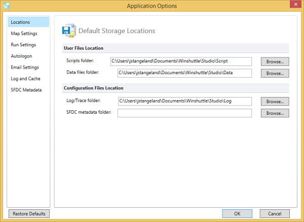Click the empty SFDC metadata folder field
This screenshot has height=222, width=304.
184,113
